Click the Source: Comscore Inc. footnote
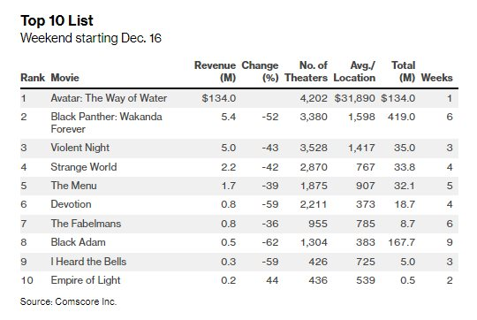The height and width of the screenshot is (320, 477). tap(68, 301)
